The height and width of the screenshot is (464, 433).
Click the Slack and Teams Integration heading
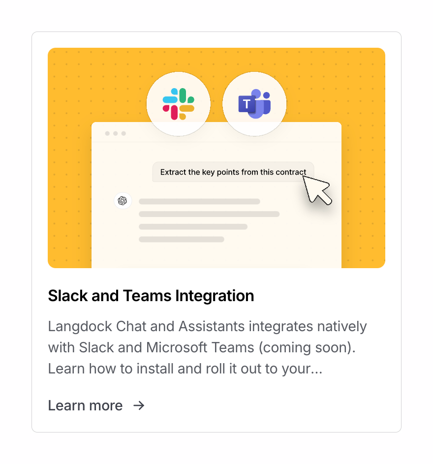tap(151, 296)
